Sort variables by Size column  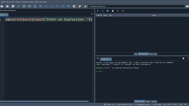coord(110,15)
